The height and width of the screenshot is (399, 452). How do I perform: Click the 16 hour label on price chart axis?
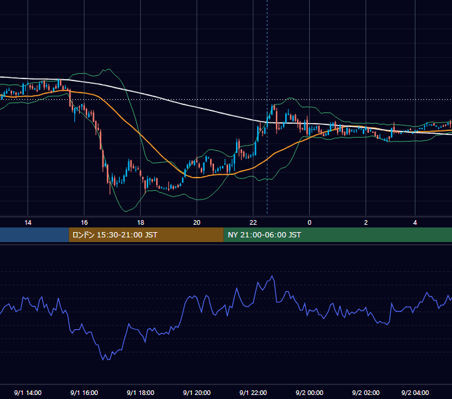(x=84, y=223)
